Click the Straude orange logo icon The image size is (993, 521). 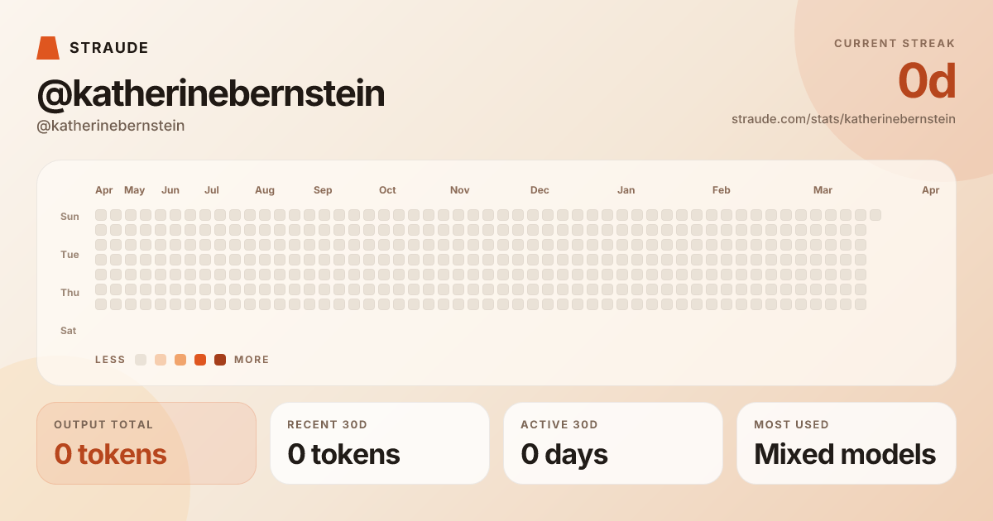coord(48,48)
